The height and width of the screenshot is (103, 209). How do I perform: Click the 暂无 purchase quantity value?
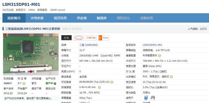[x=34, y=83]
